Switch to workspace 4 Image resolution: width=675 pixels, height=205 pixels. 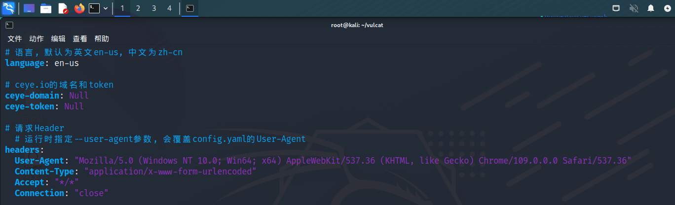point(169,8)
